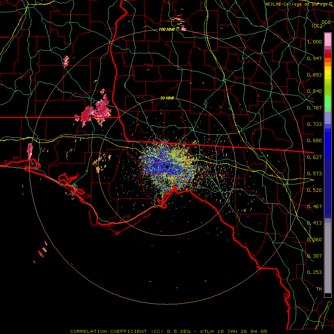This screenshot has width=334, height=334.
Task: Select the 0.947 scale value
Action: pos(314,58)
